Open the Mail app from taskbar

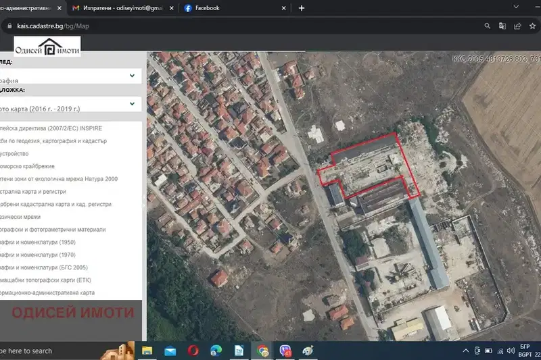[x=170, y=351]
